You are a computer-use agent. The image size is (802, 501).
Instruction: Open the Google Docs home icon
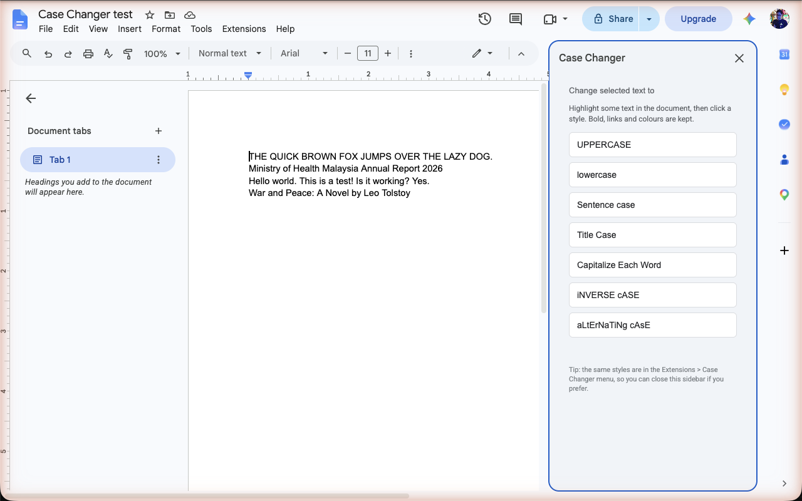[x=20, y=19]
